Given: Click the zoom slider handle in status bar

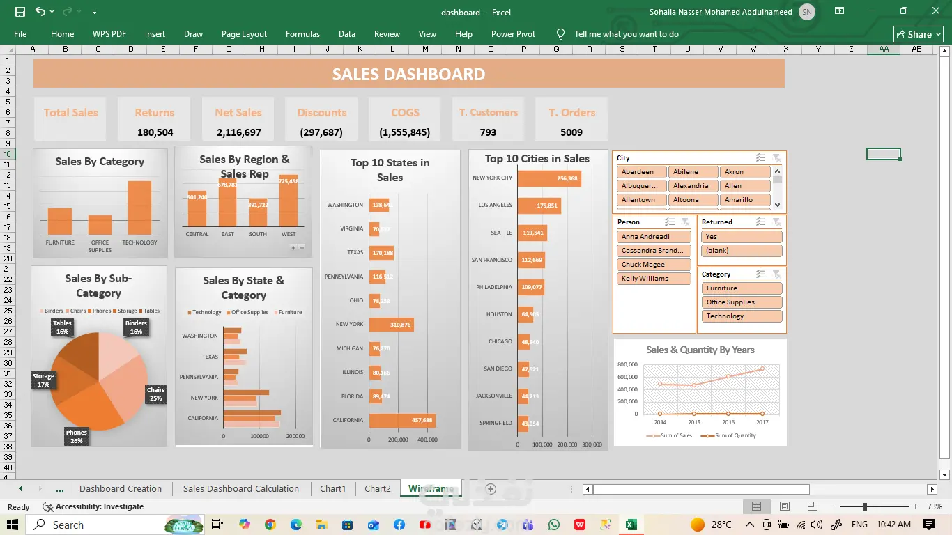Looking at the screenshot, I should click(865, 506).
